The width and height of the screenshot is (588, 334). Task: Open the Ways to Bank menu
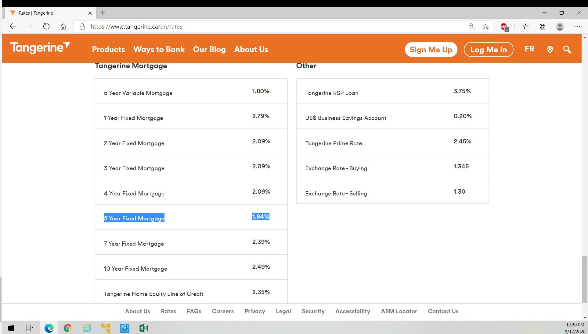click(159, 49)
